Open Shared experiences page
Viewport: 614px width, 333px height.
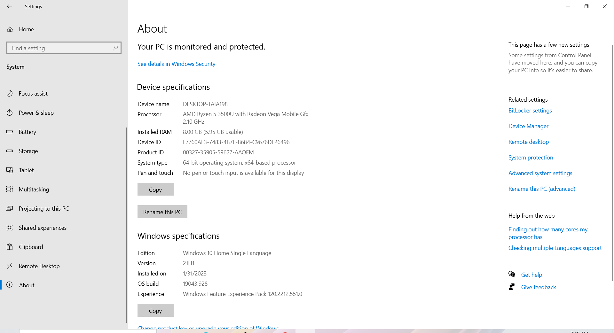tap(43, 228)
